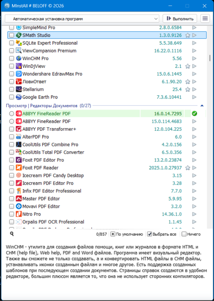Click the Master PDF Editor icon

(19, 199)
